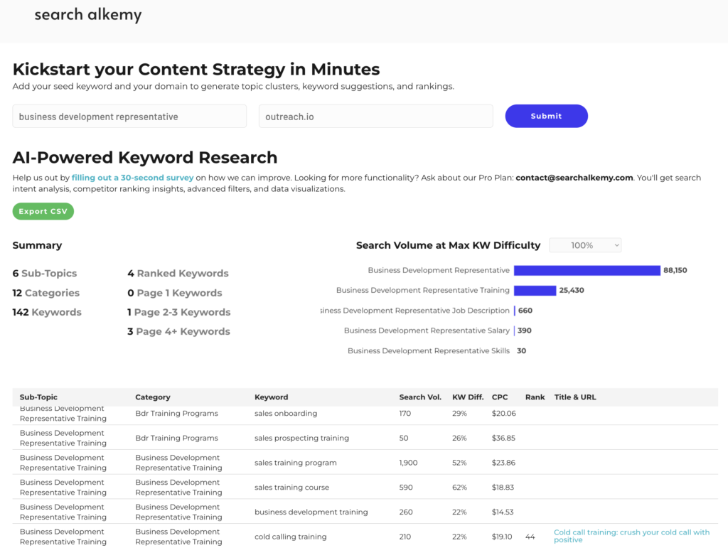Click the Title & URL column header
728x548 pixels.
[575, 397]
